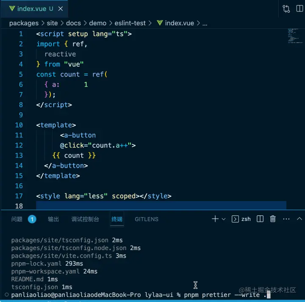Click packages/site/tsconfig.json in terminal output
The height and width of the screenshot is (302, 305).
[x=60, y=240]
